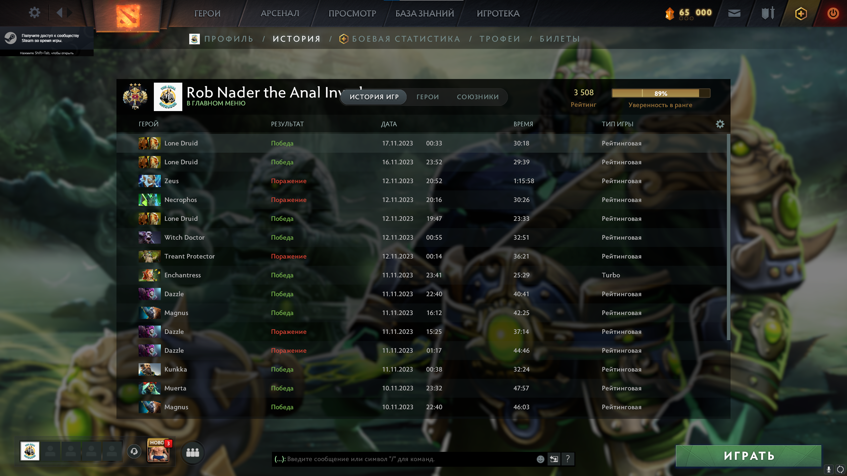
Task: Switch to the СОЮЗНИКИ sub-tab
Action: (x=477, y=97)
